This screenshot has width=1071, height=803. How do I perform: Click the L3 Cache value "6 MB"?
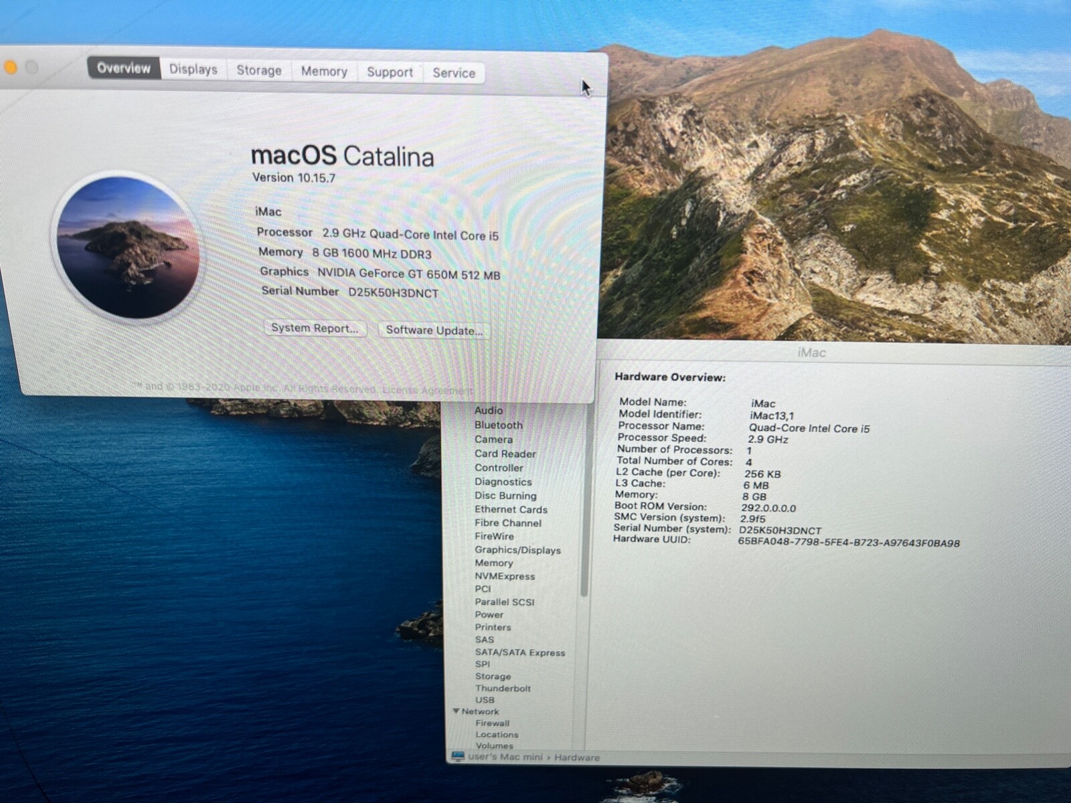tap(756, 485)
